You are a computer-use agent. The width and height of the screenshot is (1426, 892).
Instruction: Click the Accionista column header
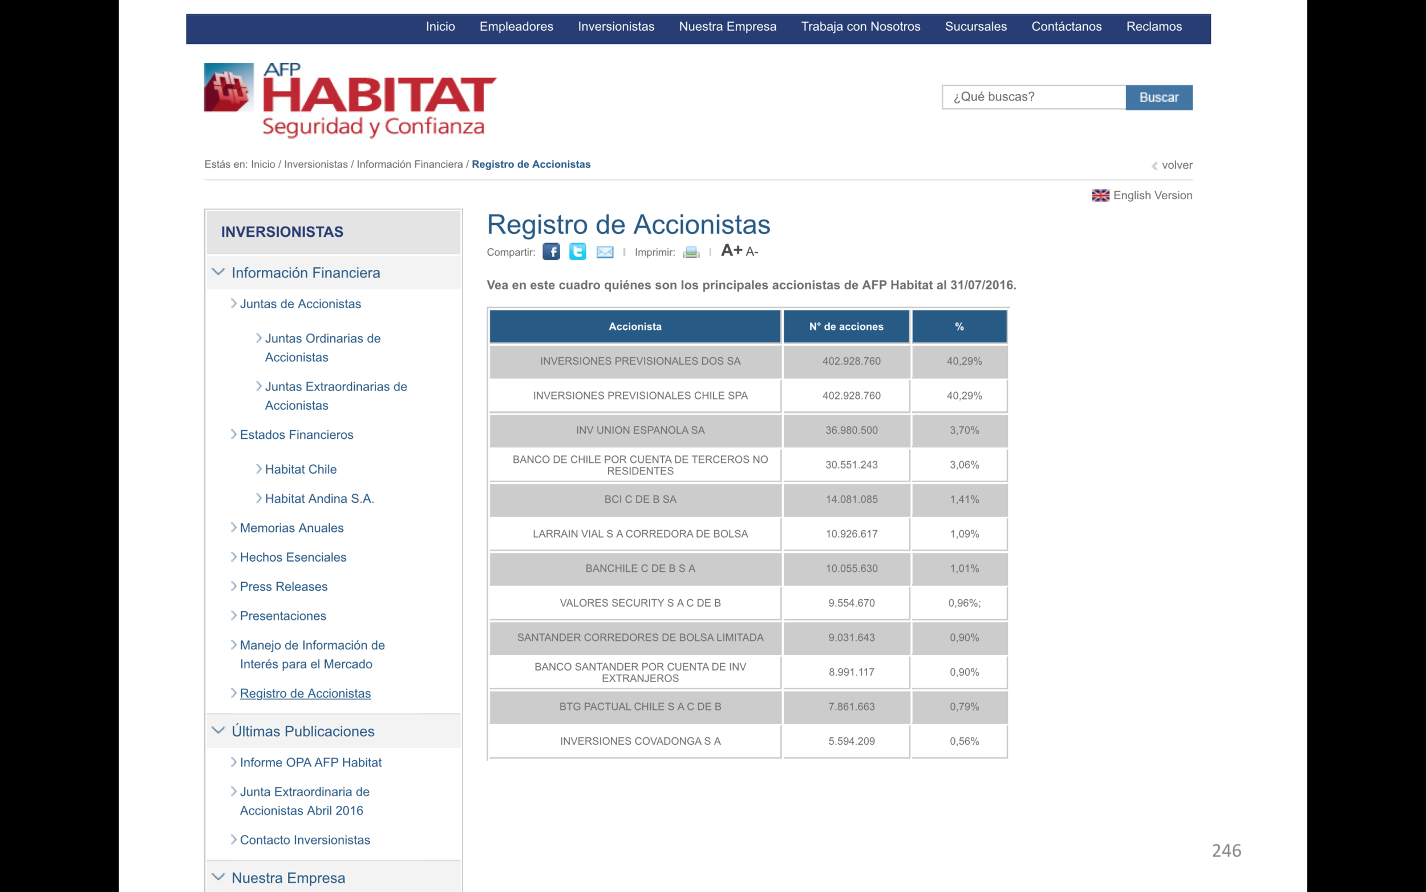click(x=635, y=326)
